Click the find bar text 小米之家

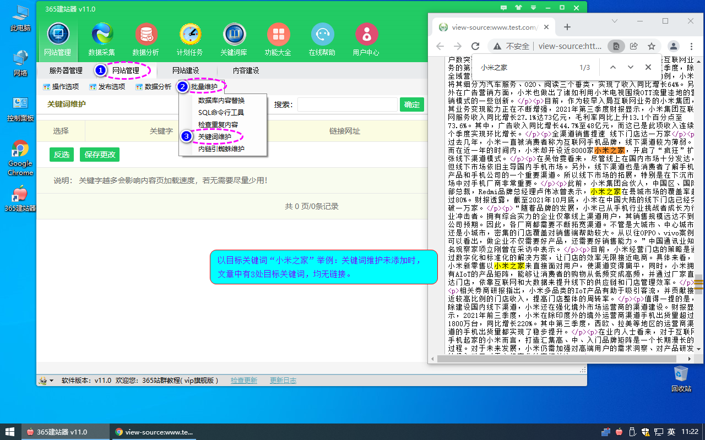[x=494, y=67]
